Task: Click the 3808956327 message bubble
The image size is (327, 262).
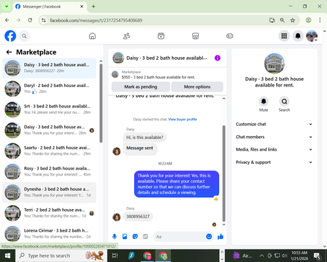Action: pyautogui.click(x=138, y=216)
